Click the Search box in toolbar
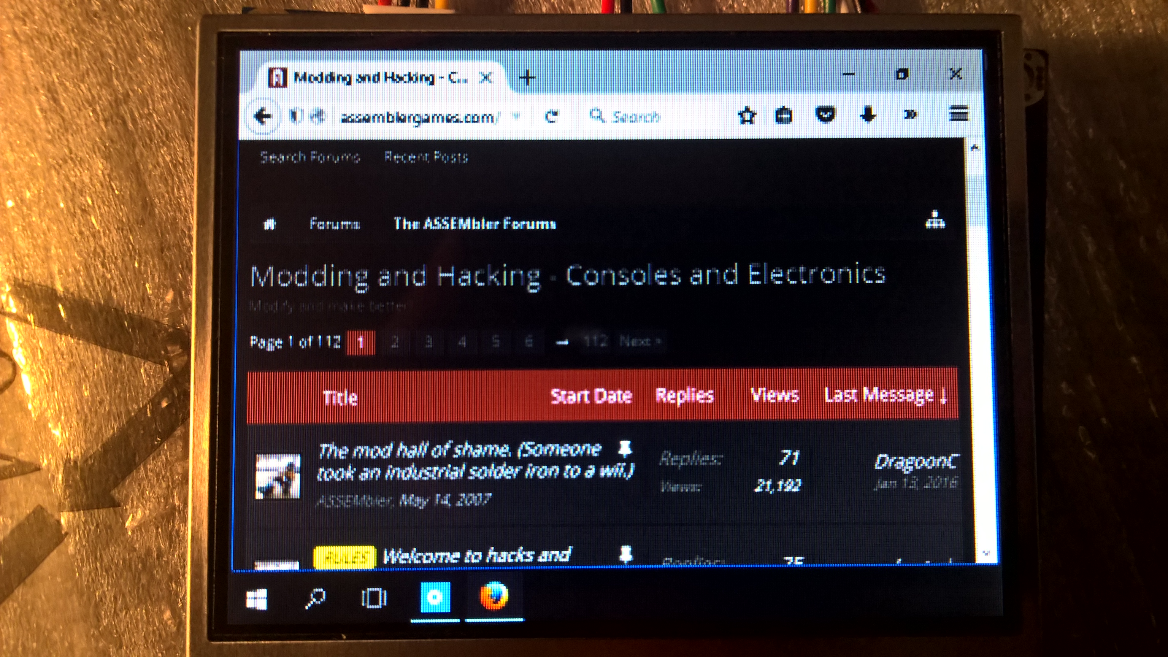The width and height of the screenshot is (1168, 657). click(653, 116)
